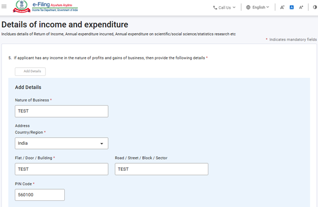Click the Nature of Business field

pyautogui.click(x=61, y=111)
